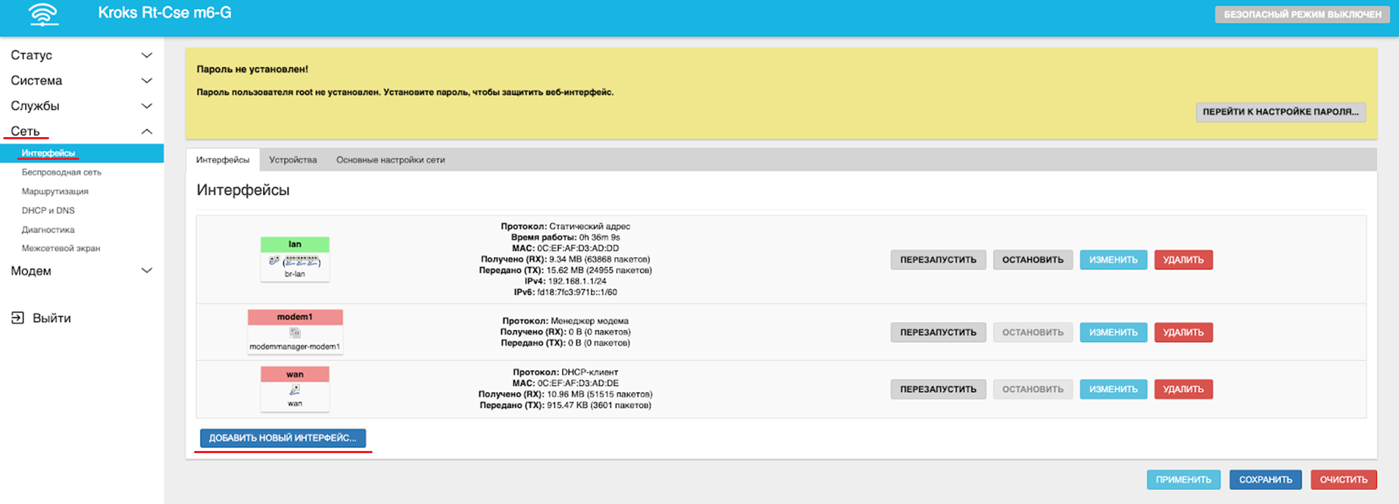Viewport: 1399px width, 504px height.
Task: Open Беспроводная сеть in sidebar
Action: tap(61, 172)
